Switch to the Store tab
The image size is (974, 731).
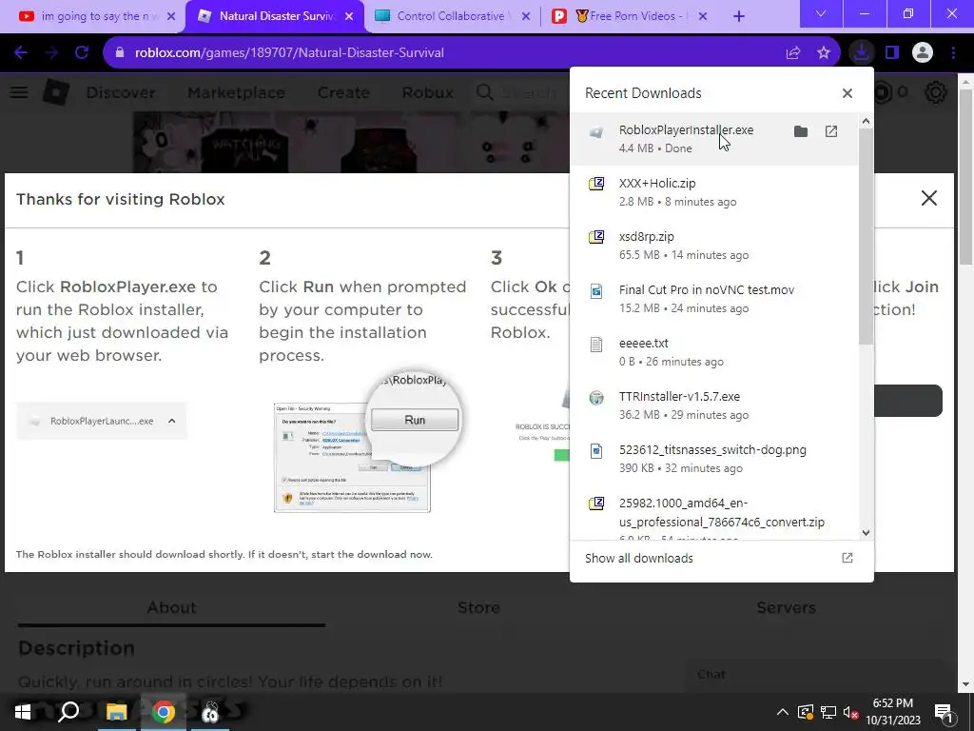coord(479,607)
